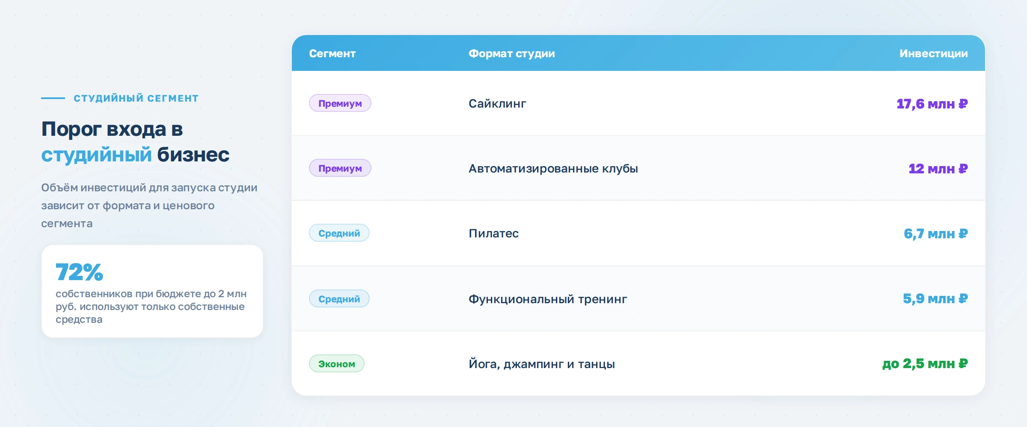The height and width of the screenshot is (427, 1027).
Task: Click the Инвестиции column header
Action: coord(933,53)
